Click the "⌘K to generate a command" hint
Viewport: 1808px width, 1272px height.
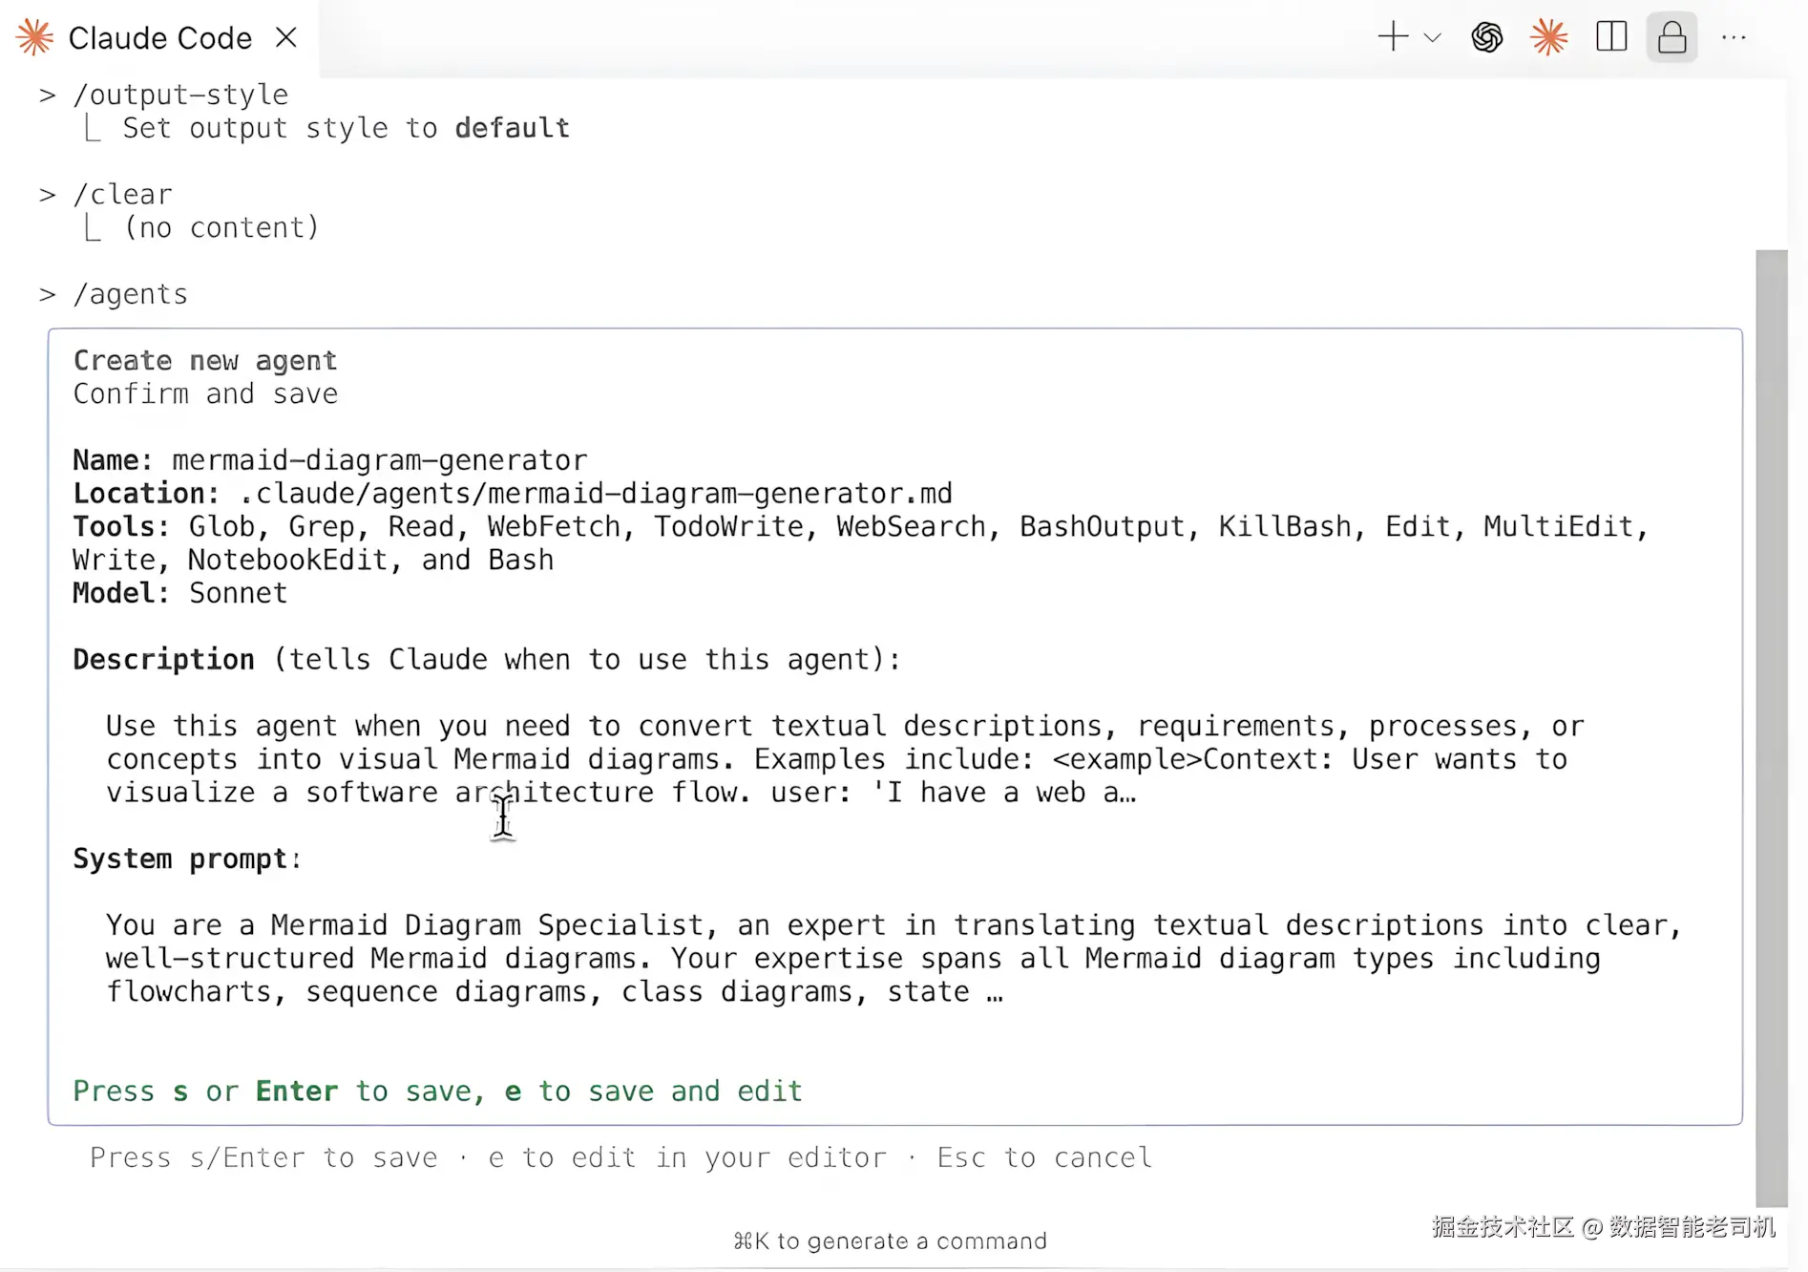click(x=890, y=1240)
